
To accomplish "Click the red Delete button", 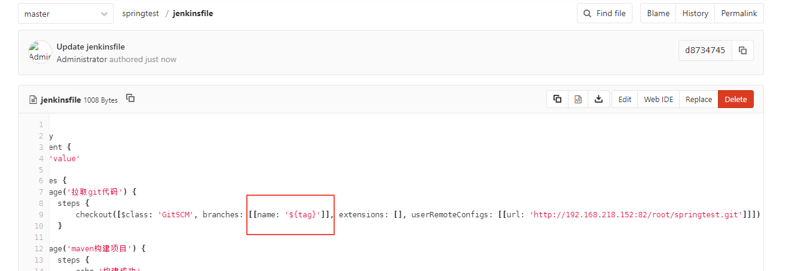I will point(736,99).
